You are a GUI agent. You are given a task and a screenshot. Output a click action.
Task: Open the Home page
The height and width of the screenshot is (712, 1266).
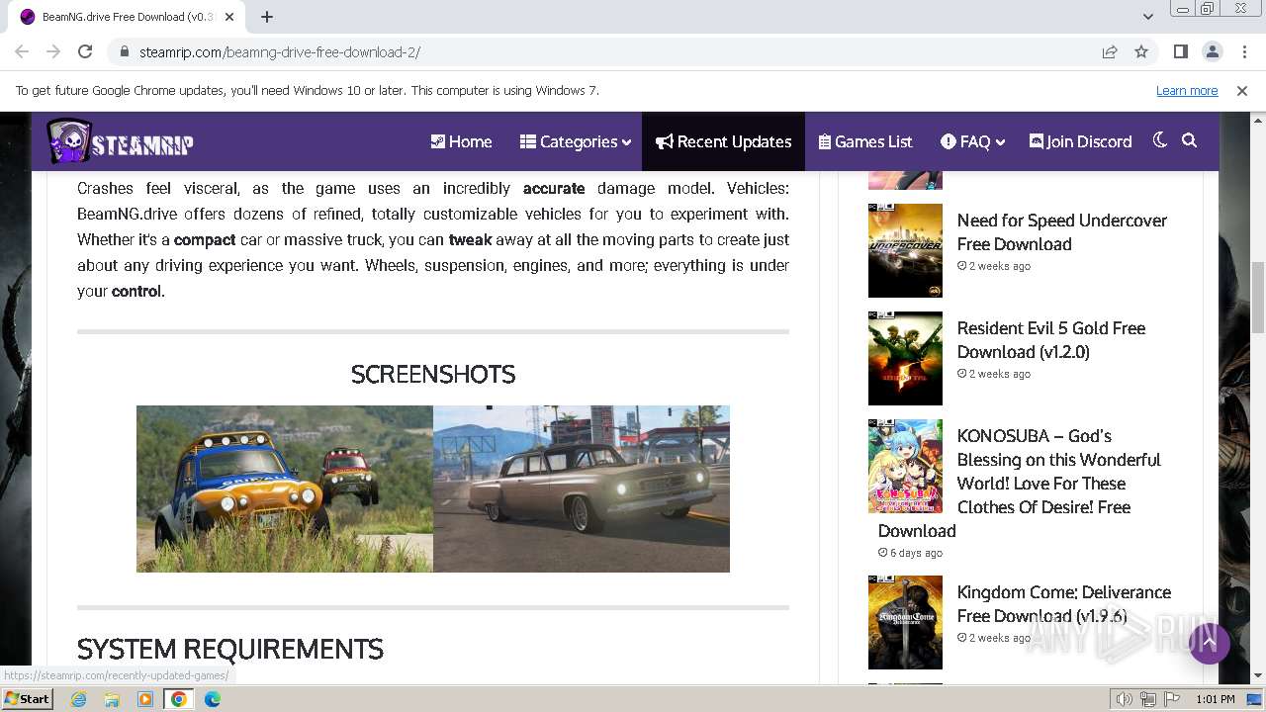pos(461,141)
